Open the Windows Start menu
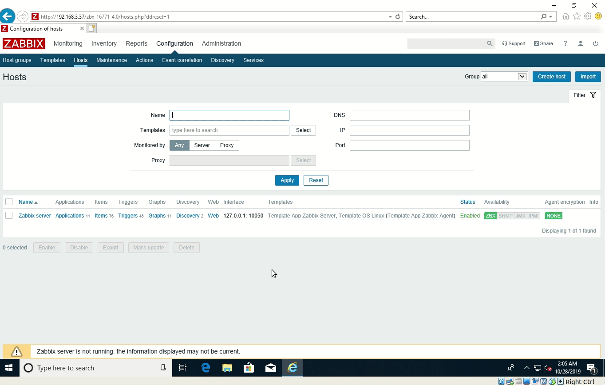The height and width of the screenshot is (385, 605). click(x=9, y=368)
